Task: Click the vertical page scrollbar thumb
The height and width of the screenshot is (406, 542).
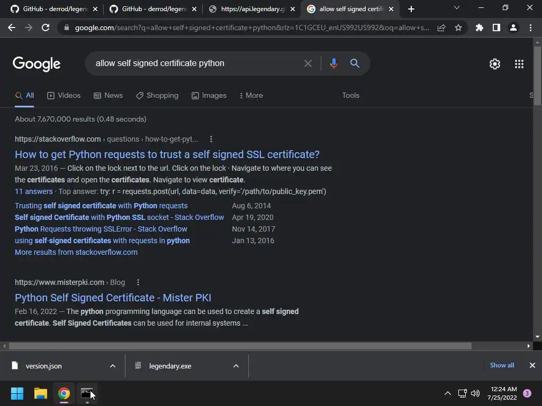Action: tap(537, 75)
